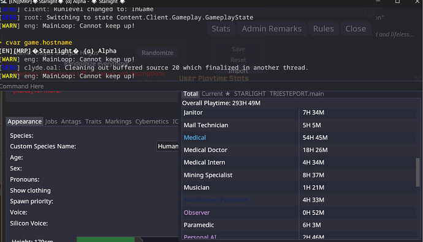
Task: Click the Voice: label
Action: [18, 213]
